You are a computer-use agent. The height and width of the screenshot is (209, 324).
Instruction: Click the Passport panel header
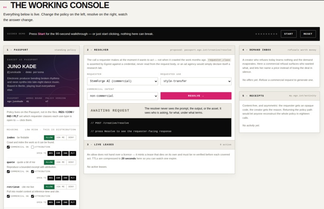pos(41,50)
